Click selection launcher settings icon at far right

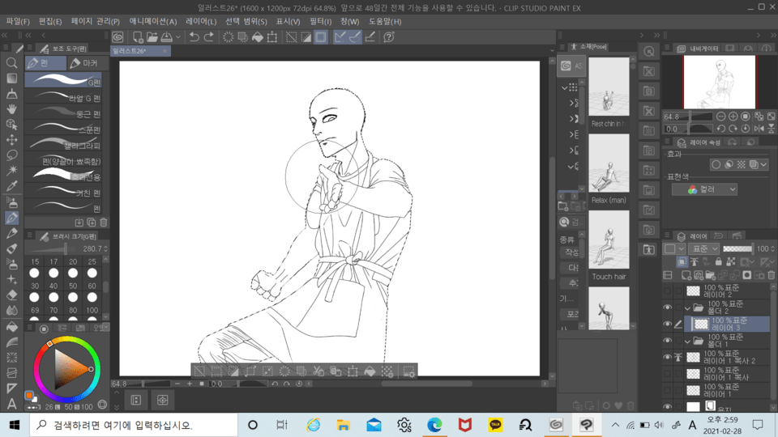tap(408, 371)
